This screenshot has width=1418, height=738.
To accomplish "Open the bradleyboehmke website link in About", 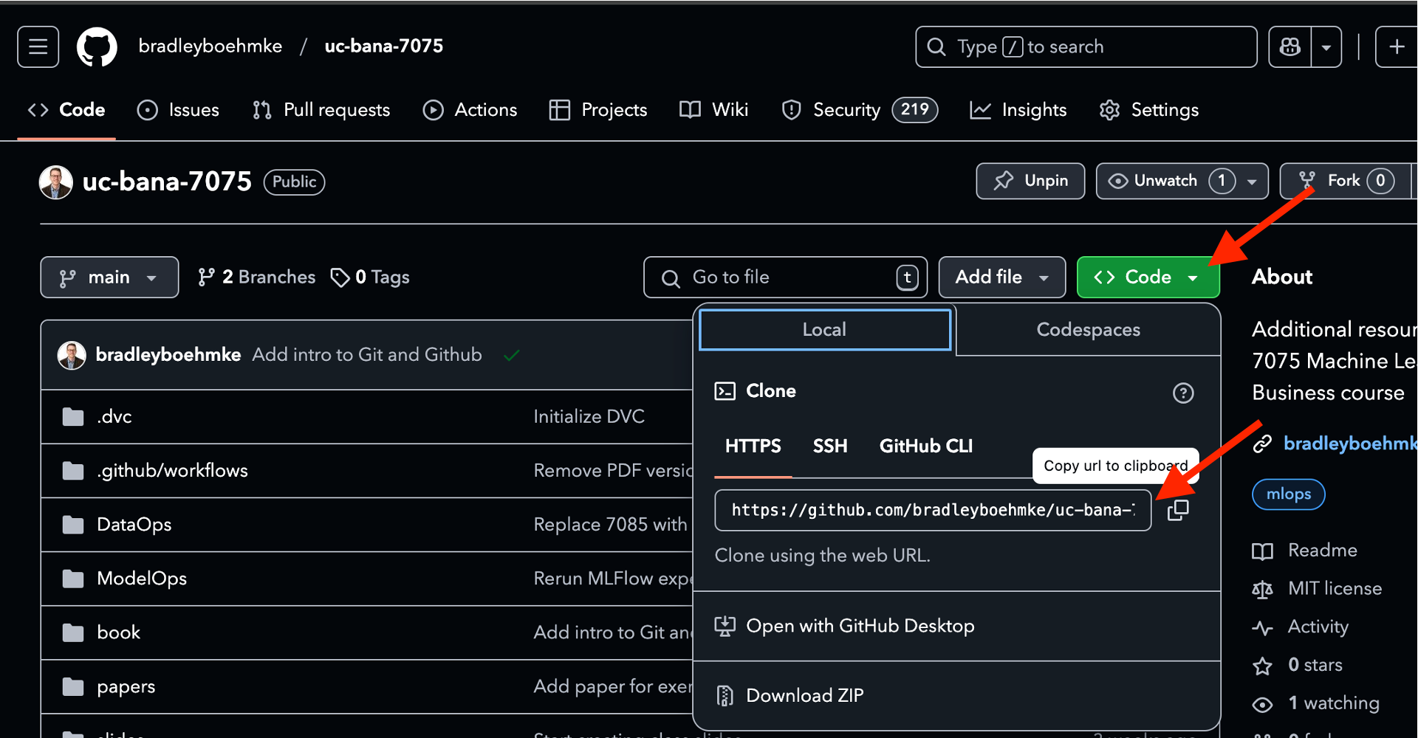I will click(x=1350, y=444).
